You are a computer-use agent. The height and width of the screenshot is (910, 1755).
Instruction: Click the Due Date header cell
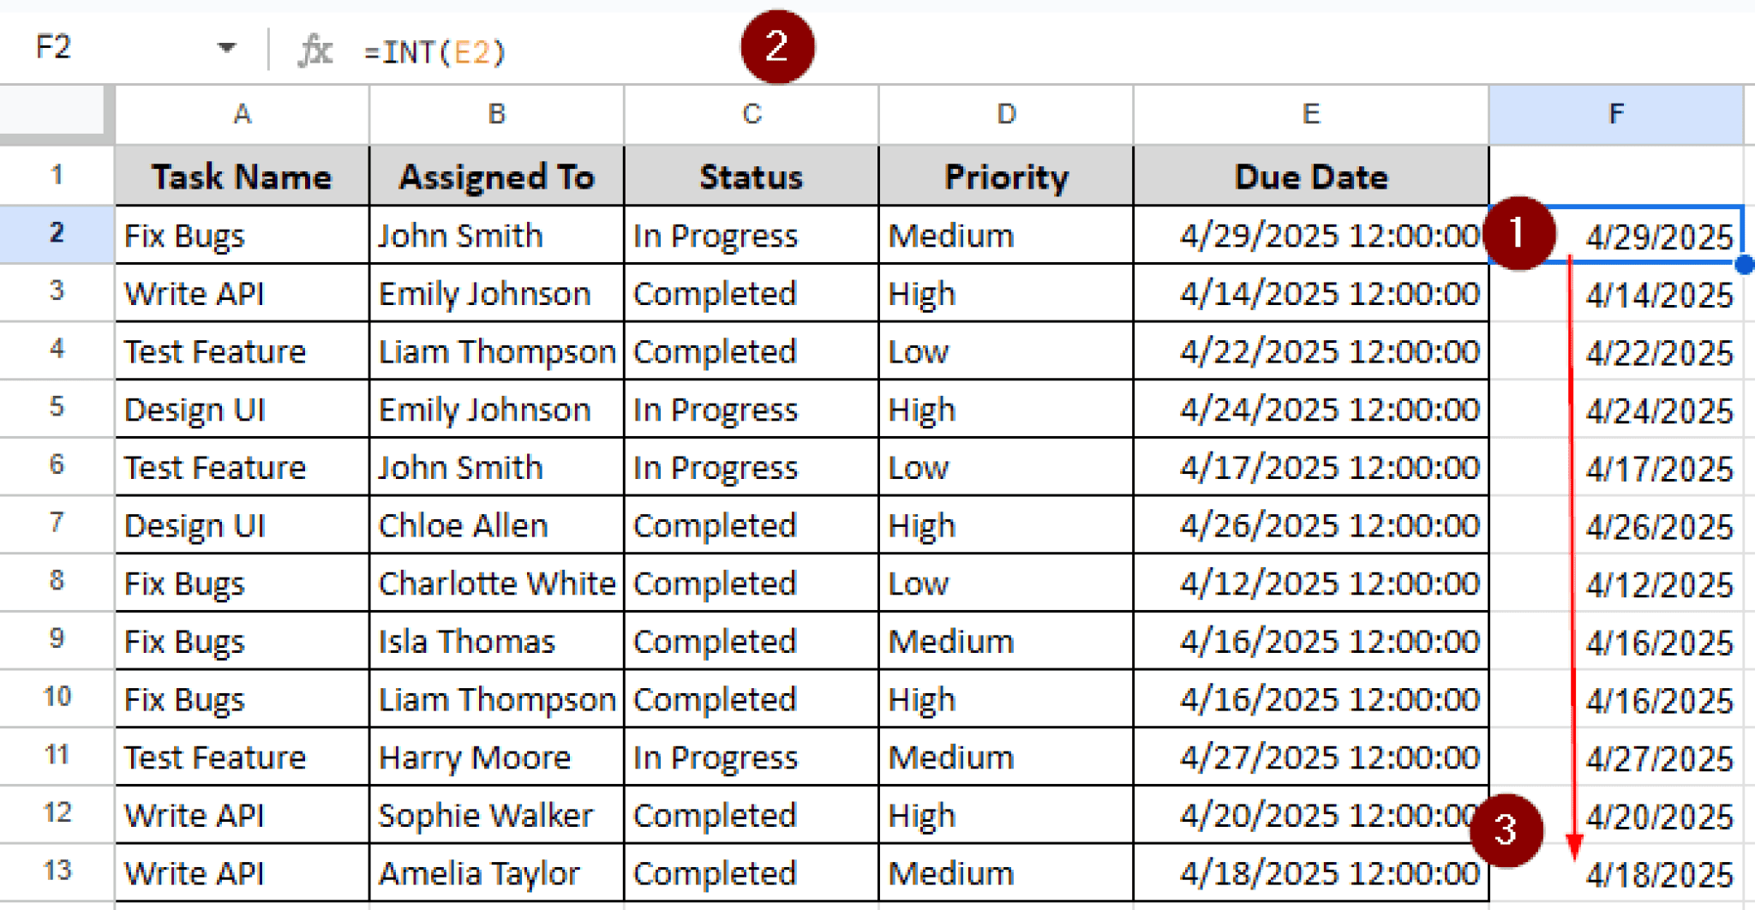1310,177
